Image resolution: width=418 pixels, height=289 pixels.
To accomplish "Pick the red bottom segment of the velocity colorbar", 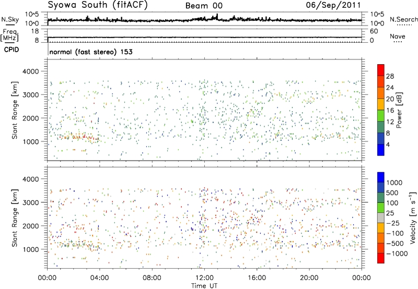I will [x=381, y=258].
